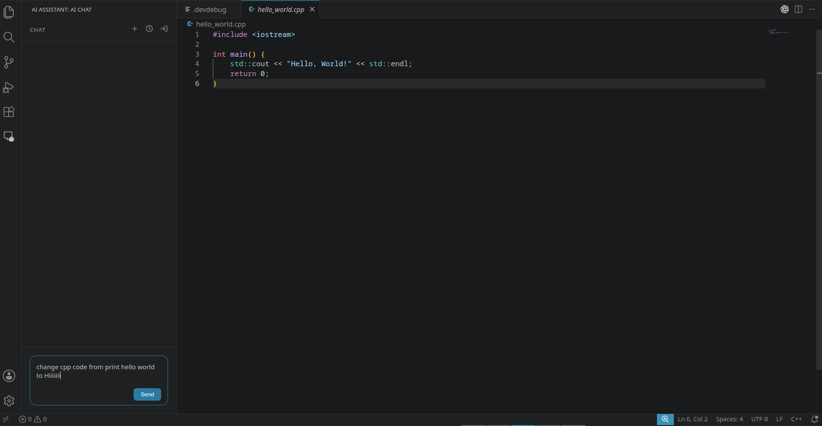Screen dimensions: 822x426
Task: Close the hello_world.cpp tab
Action: [x=312, y=9]
